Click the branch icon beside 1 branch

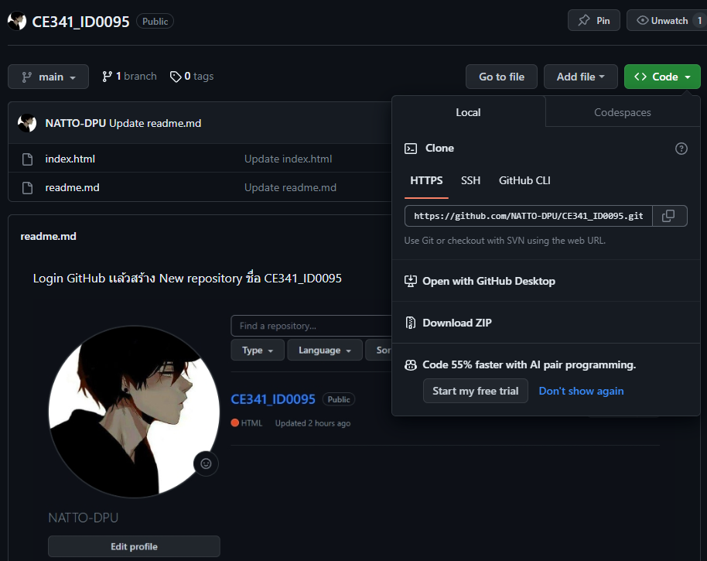(107, 76)
